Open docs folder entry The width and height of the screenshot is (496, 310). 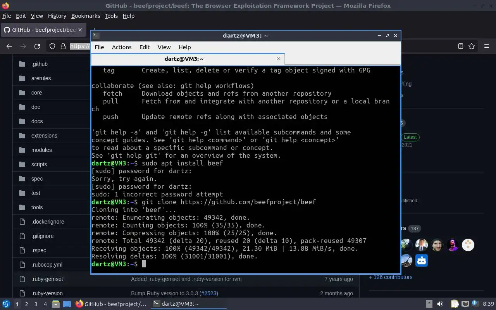point(37,121)
